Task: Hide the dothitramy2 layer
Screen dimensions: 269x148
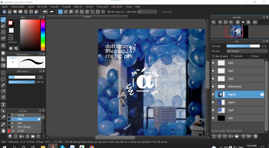Action: 213,87
